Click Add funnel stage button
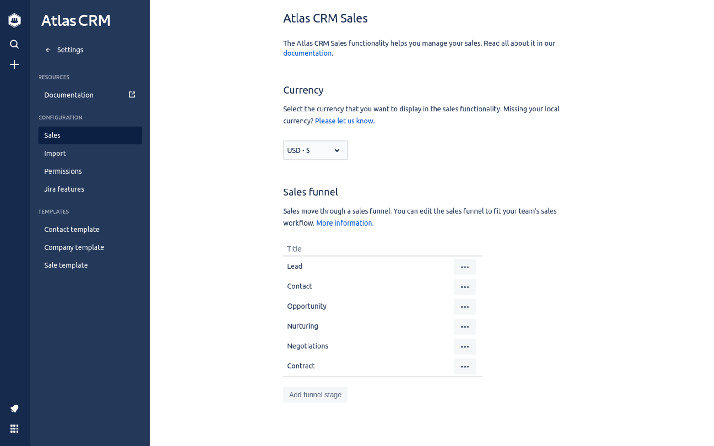714x446 pixels. 315,395
